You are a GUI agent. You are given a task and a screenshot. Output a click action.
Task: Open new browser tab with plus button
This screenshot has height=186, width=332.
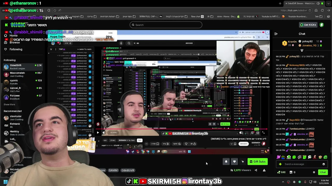click(280, 3)
